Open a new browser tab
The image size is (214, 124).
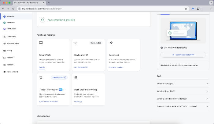(x=49, y=2)
